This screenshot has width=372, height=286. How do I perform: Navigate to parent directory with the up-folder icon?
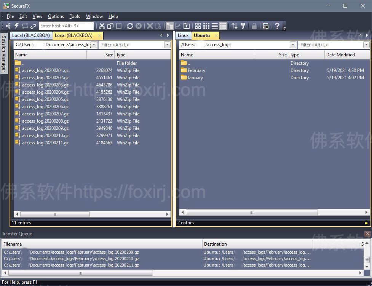(187, 26)
